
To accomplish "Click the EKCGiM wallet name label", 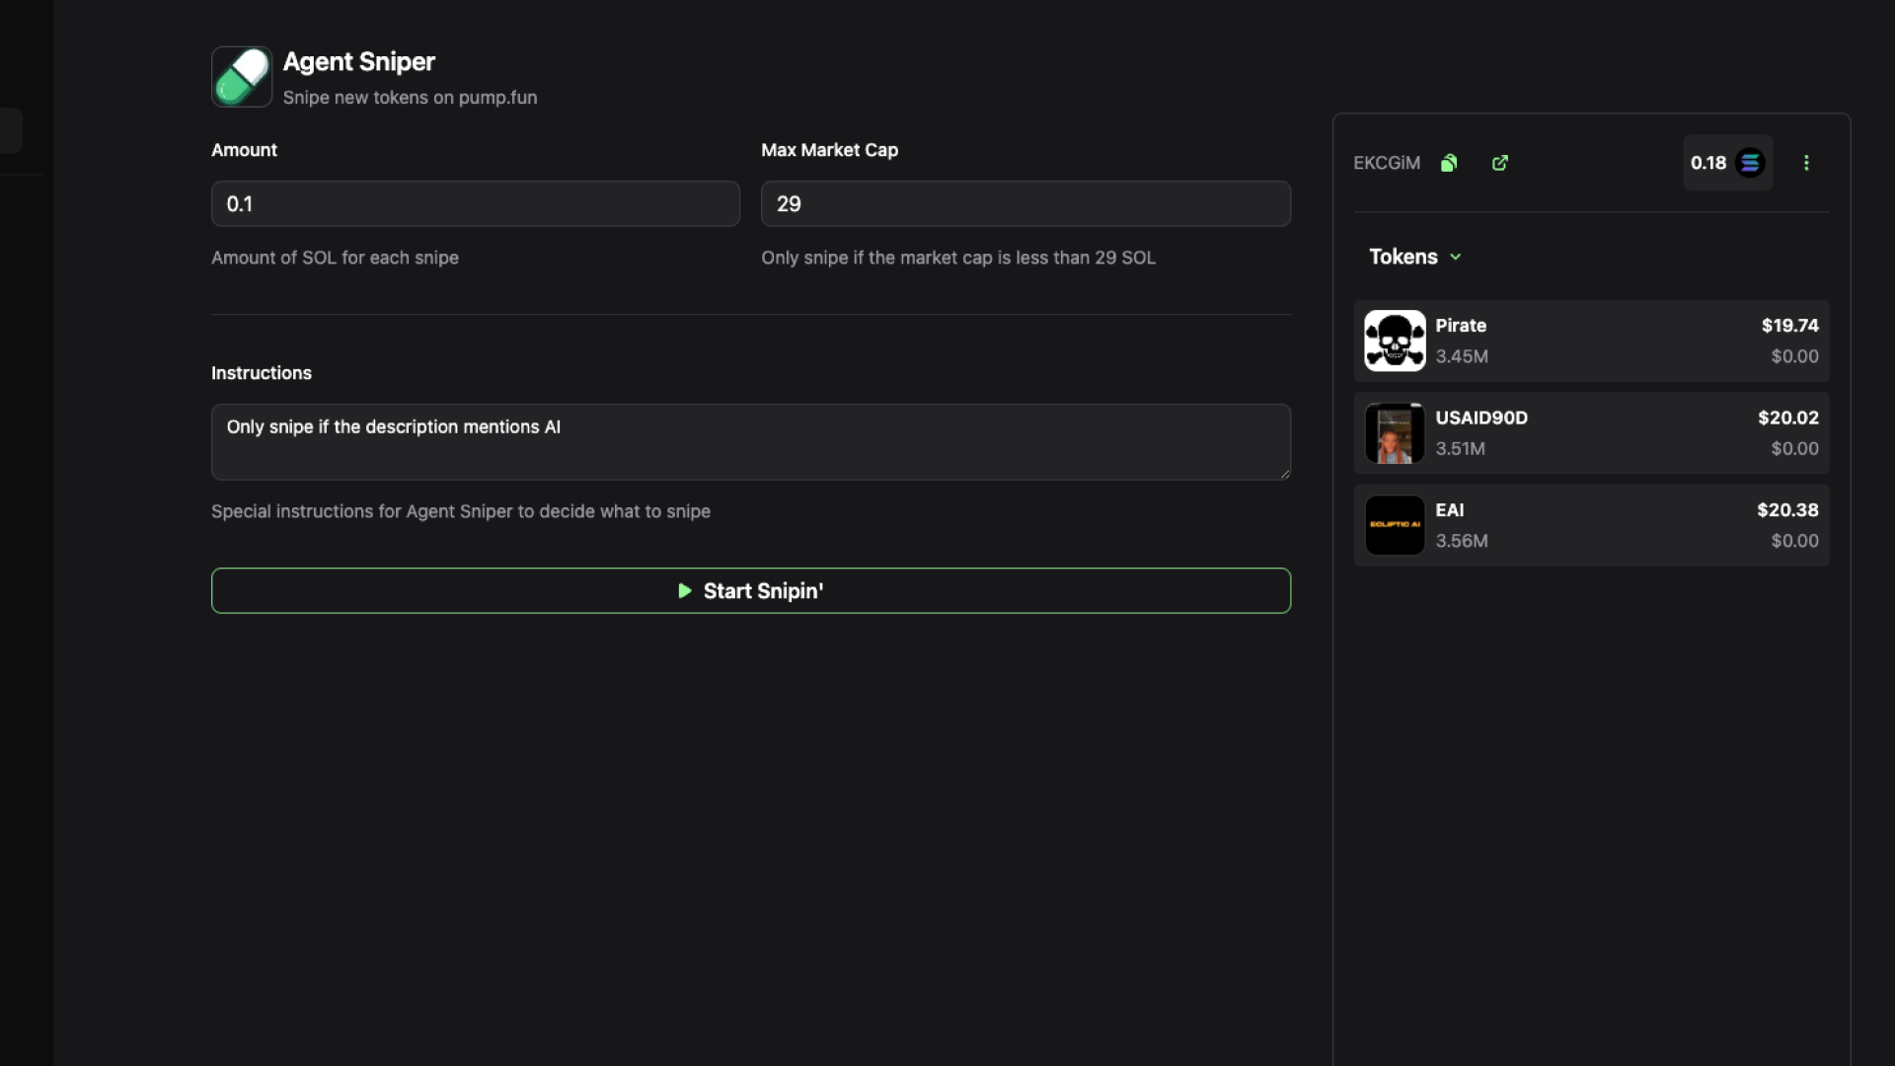I will tap(1387, 163).
